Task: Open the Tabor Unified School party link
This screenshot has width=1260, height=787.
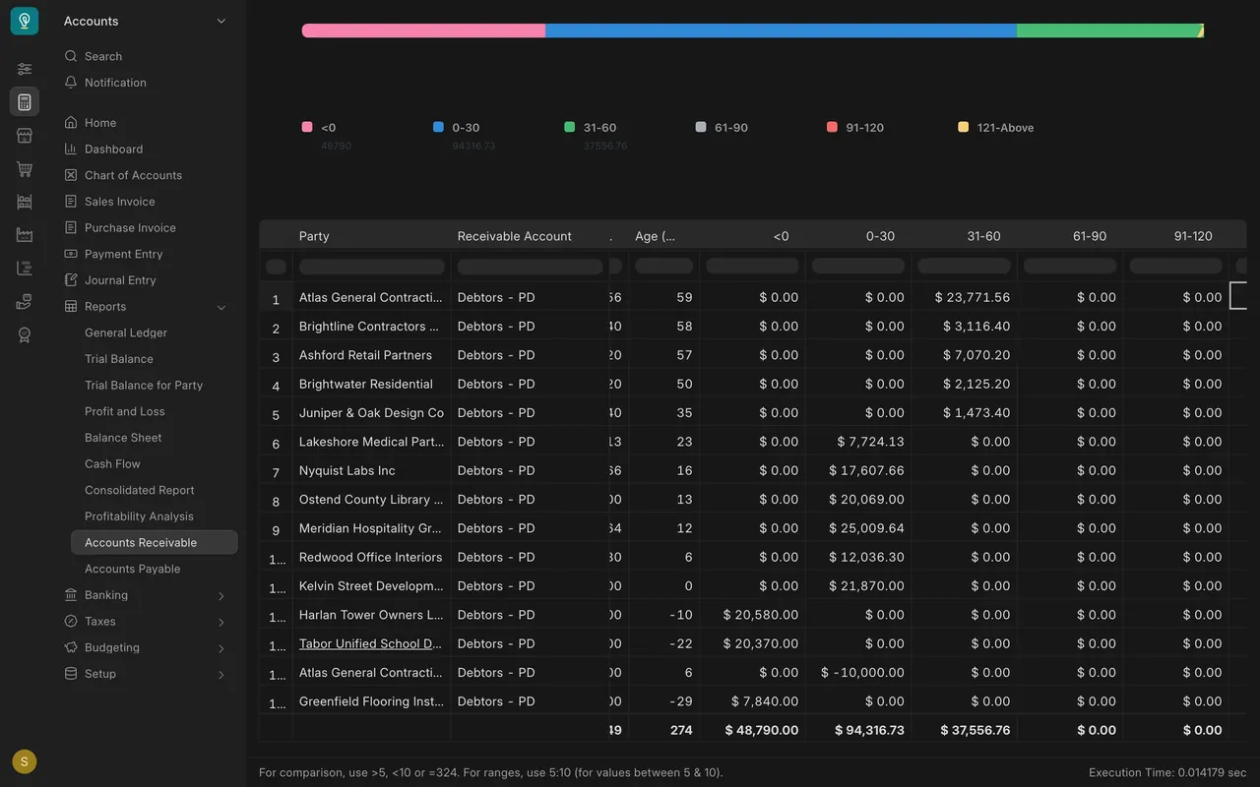Action: (370, 643)
